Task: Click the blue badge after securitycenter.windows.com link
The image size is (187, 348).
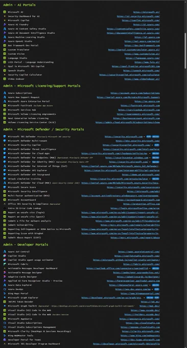Action: [x=155, y=158]
